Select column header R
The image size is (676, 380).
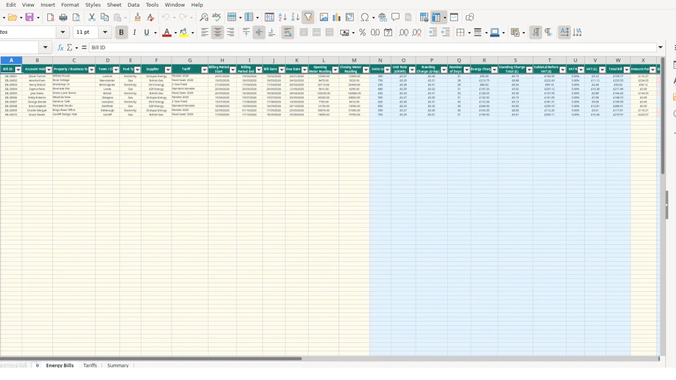[484, 60]
